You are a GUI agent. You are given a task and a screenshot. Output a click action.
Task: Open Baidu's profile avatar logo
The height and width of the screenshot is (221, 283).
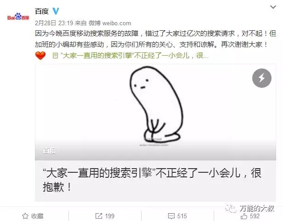click(18, 17)
